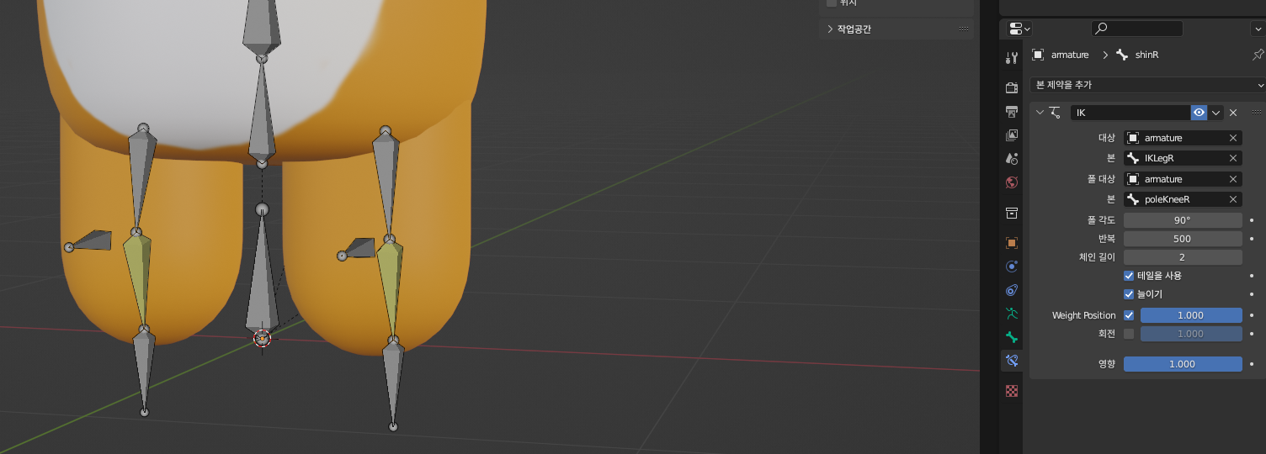Click the 위치 checkbox in the viewport panel
The height and width of the screenshot is (454, 1266).
[x=832, y=3]
